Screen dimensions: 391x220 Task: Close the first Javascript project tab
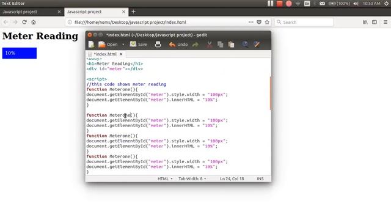click(59, 12)
